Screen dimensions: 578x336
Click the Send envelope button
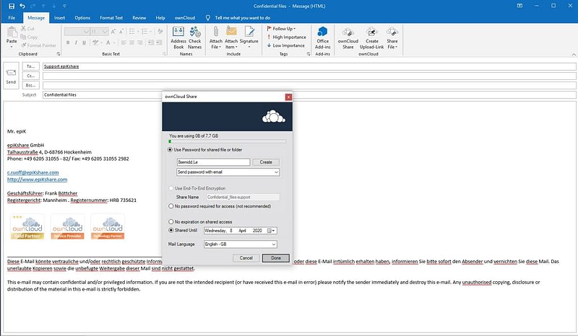pos(11,76)
